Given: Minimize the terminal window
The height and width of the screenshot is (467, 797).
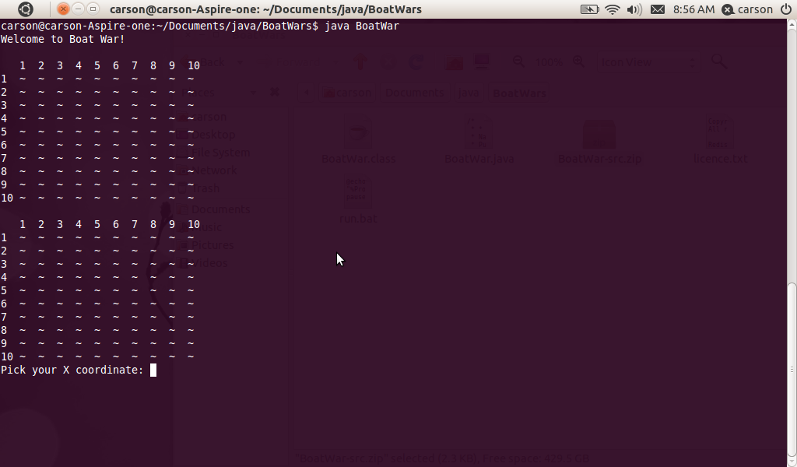Looking at the screenshot, I should pos(78,9).
